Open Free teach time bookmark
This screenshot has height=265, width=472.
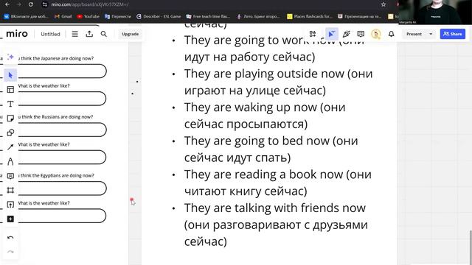pyautogui.click(x=208, y=16)
